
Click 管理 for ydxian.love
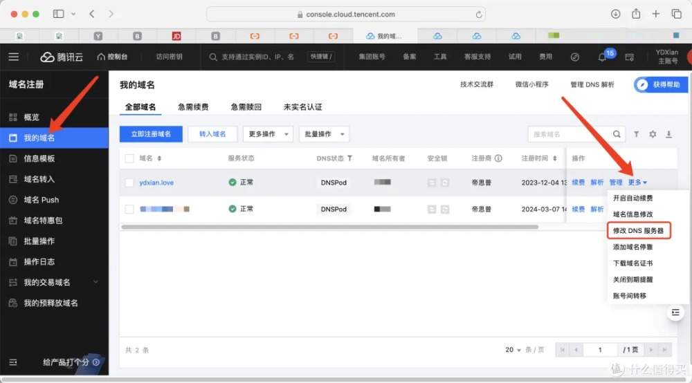[616, 183]
